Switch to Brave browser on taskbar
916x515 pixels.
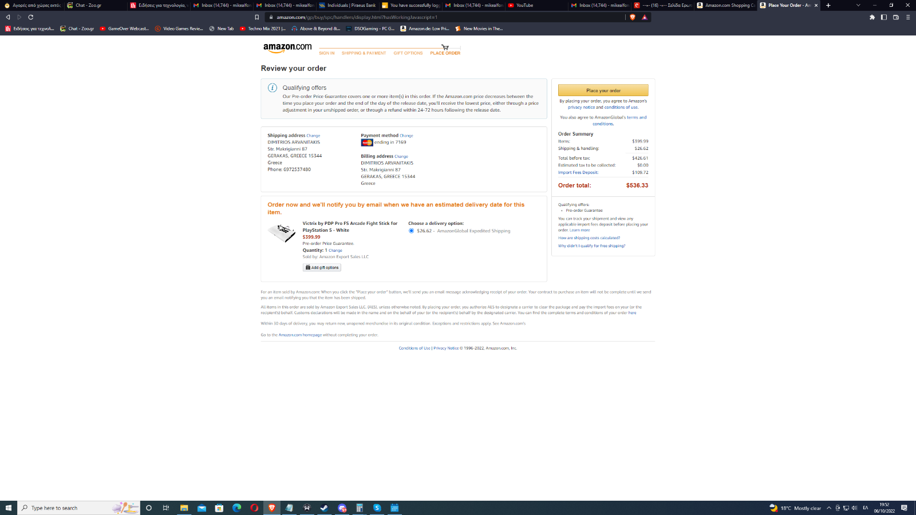(x=272, y=508)
